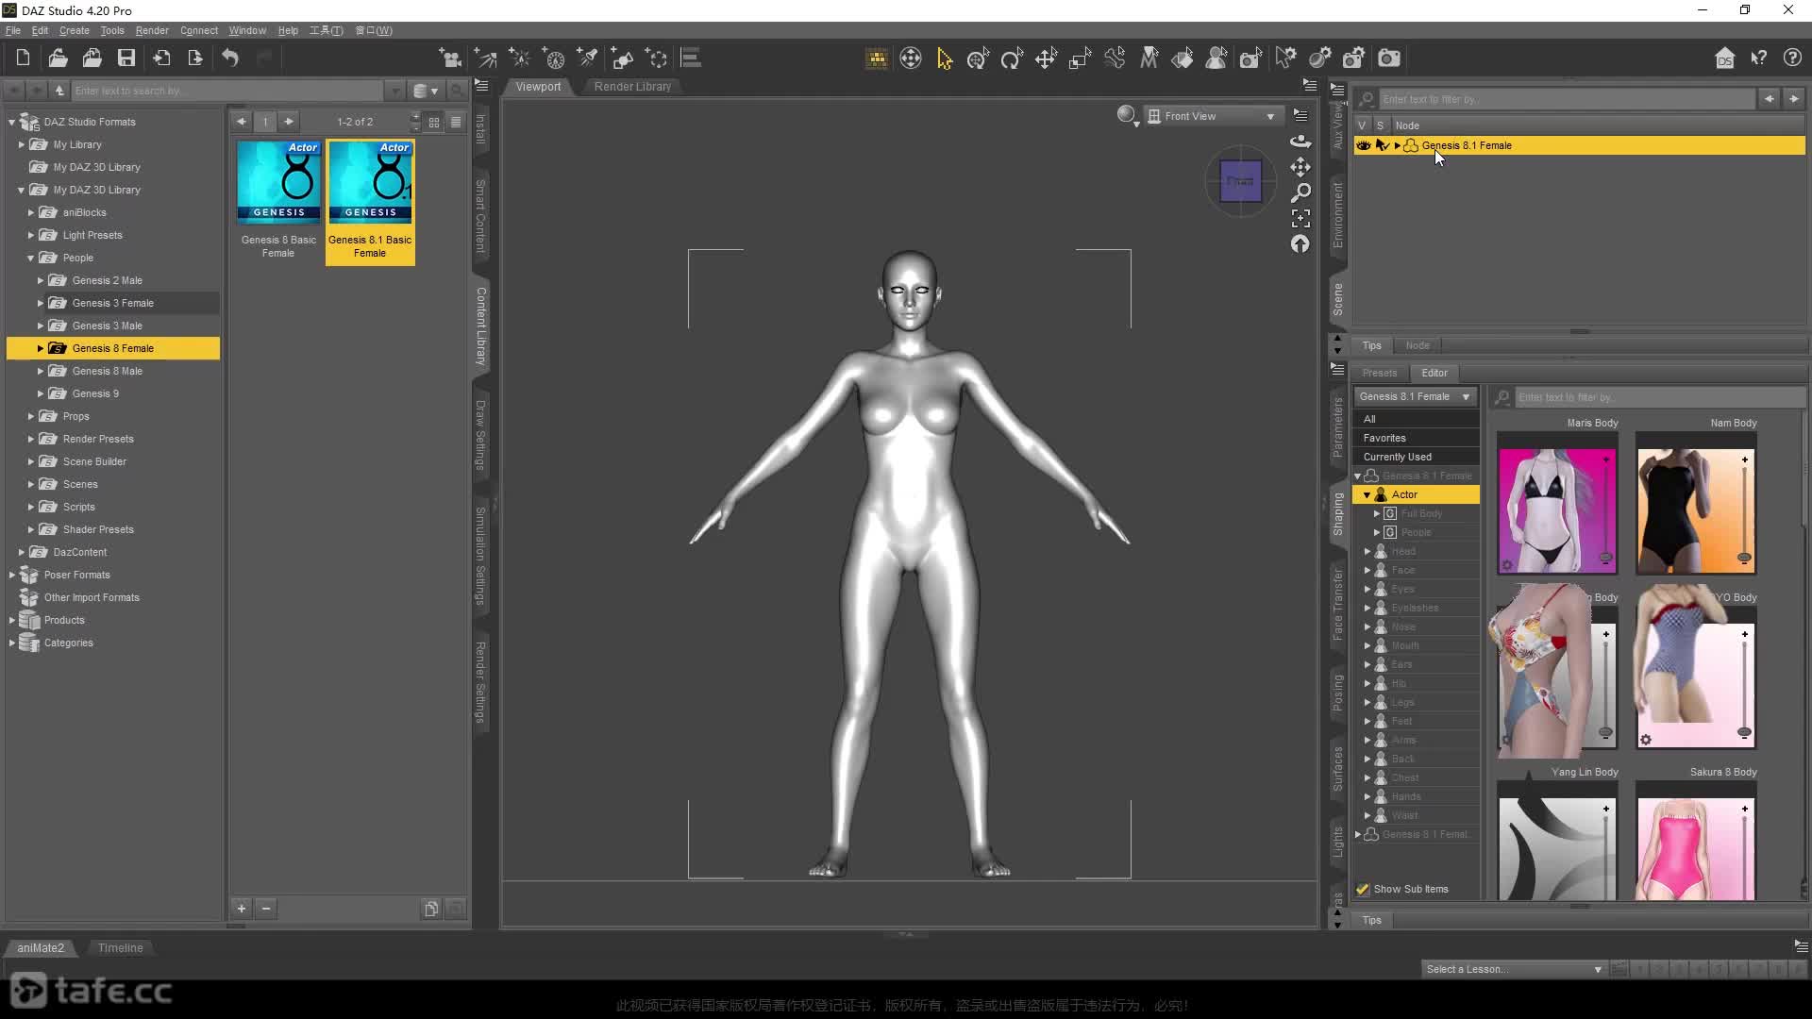The image size is (1812, 1019).
Task: Switch content view to list mode
Action: tap(456, 122)
